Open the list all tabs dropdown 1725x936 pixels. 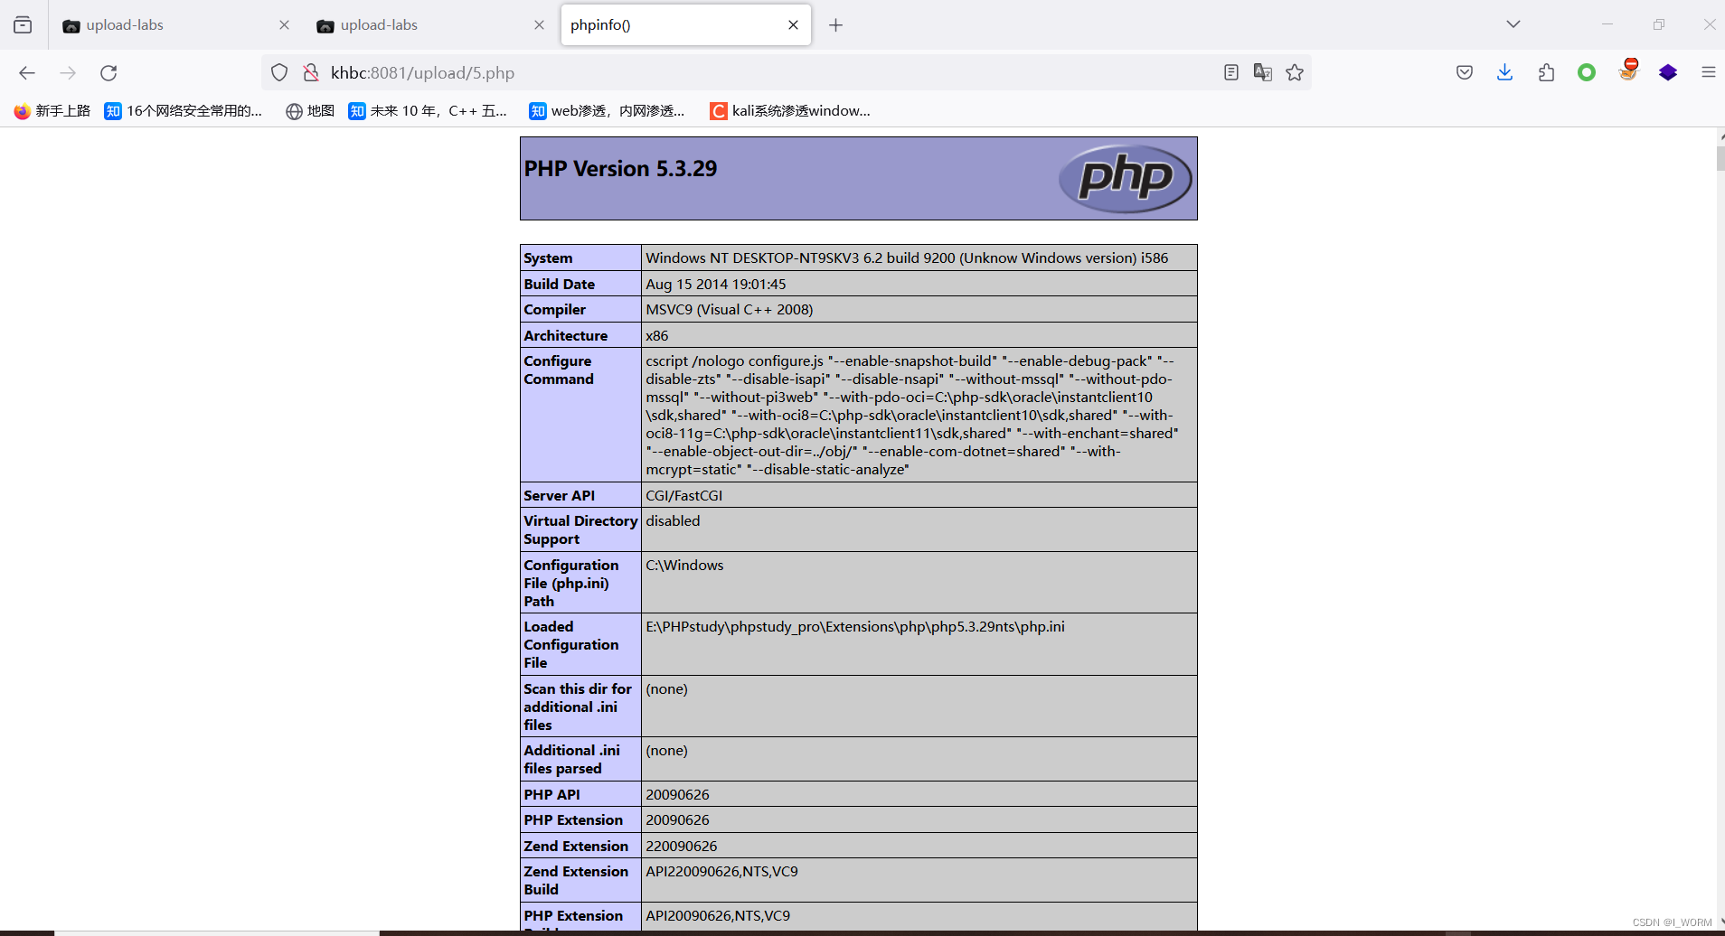pyautogui.click(x=1513, y=24)
